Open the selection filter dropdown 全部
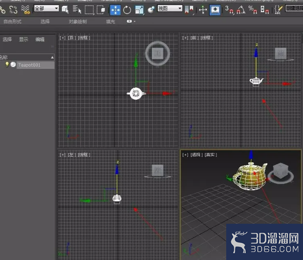Image resolution: width=303 pixels, height=260 pixels. [47, 9]
